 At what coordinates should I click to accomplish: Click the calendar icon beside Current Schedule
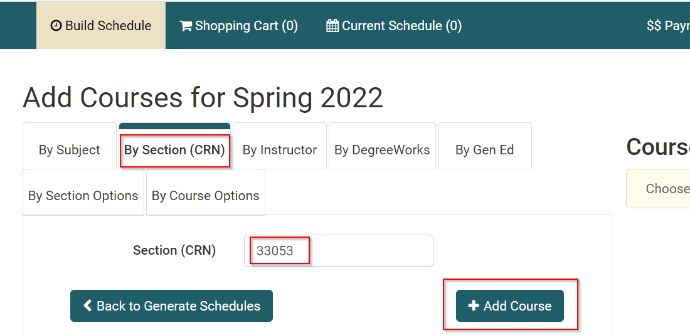pos(332,26)
